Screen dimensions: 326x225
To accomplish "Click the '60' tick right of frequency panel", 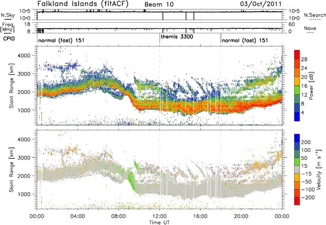I will coord(292,24).
